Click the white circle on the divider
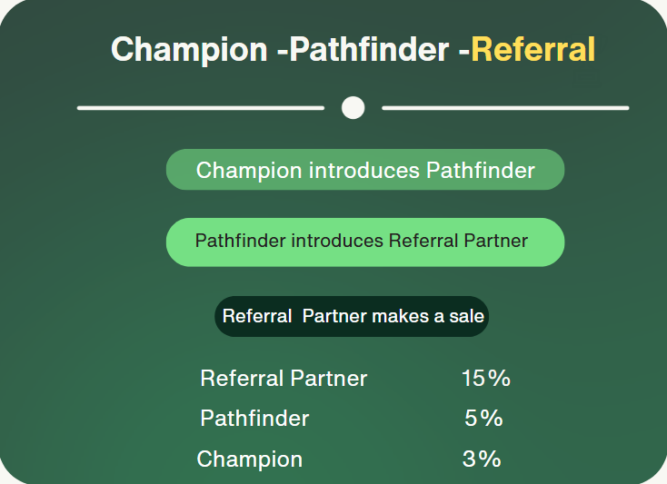The width and height of the screenshot is (667, 484). 353,108
